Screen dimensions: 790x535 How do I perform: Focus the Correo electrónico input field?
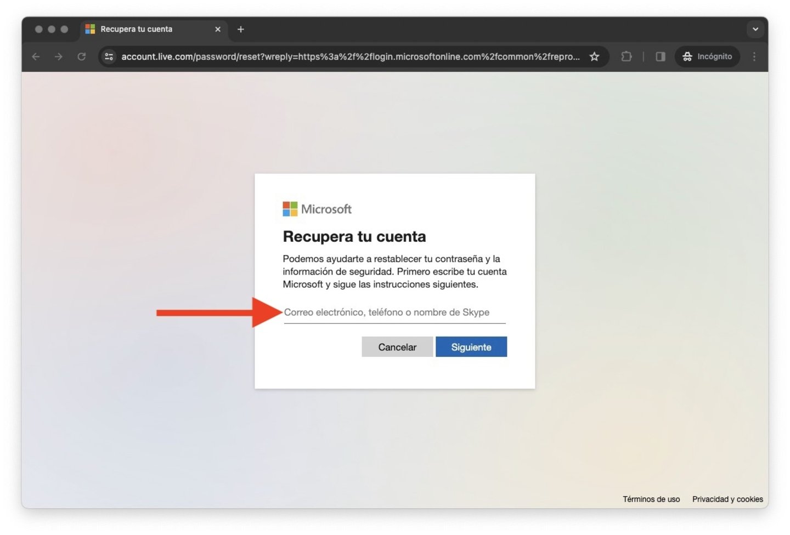394,312
